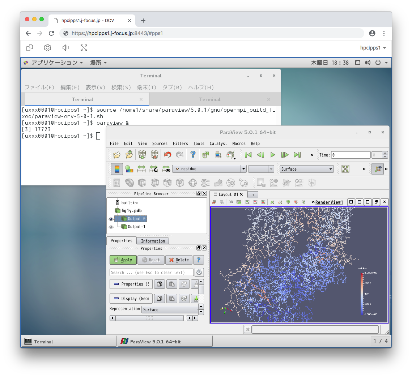Click the green Apply button

[123, 260]
